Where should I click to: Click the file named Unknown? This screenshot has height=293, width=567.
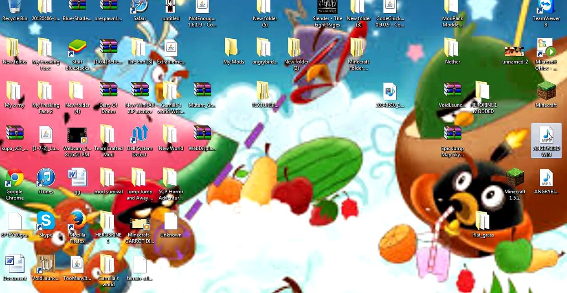tap(171, 225)
